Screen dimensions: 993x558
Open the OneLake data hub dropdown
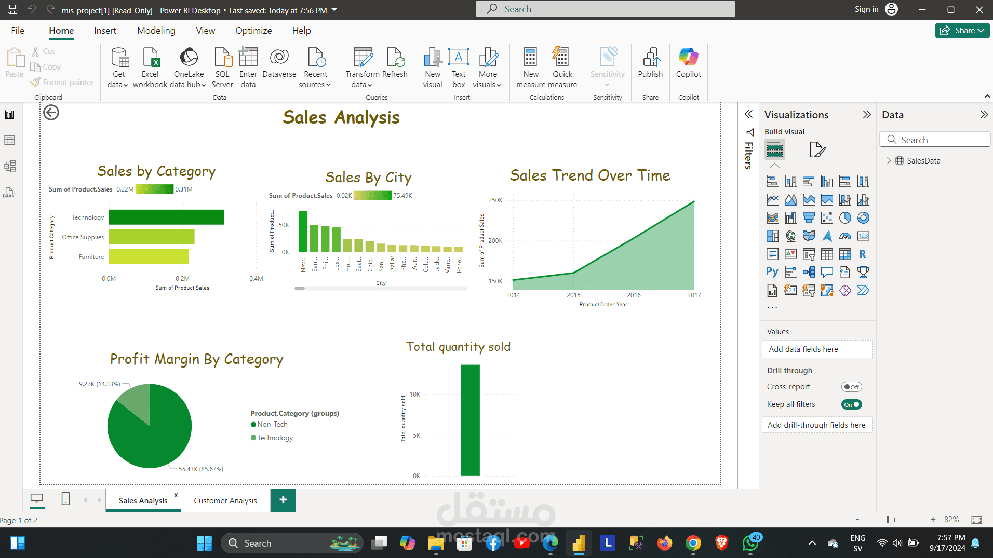pos(189,68)
